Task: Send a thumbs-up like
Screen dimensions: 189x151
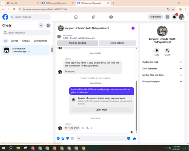Action: coord(135,139)
